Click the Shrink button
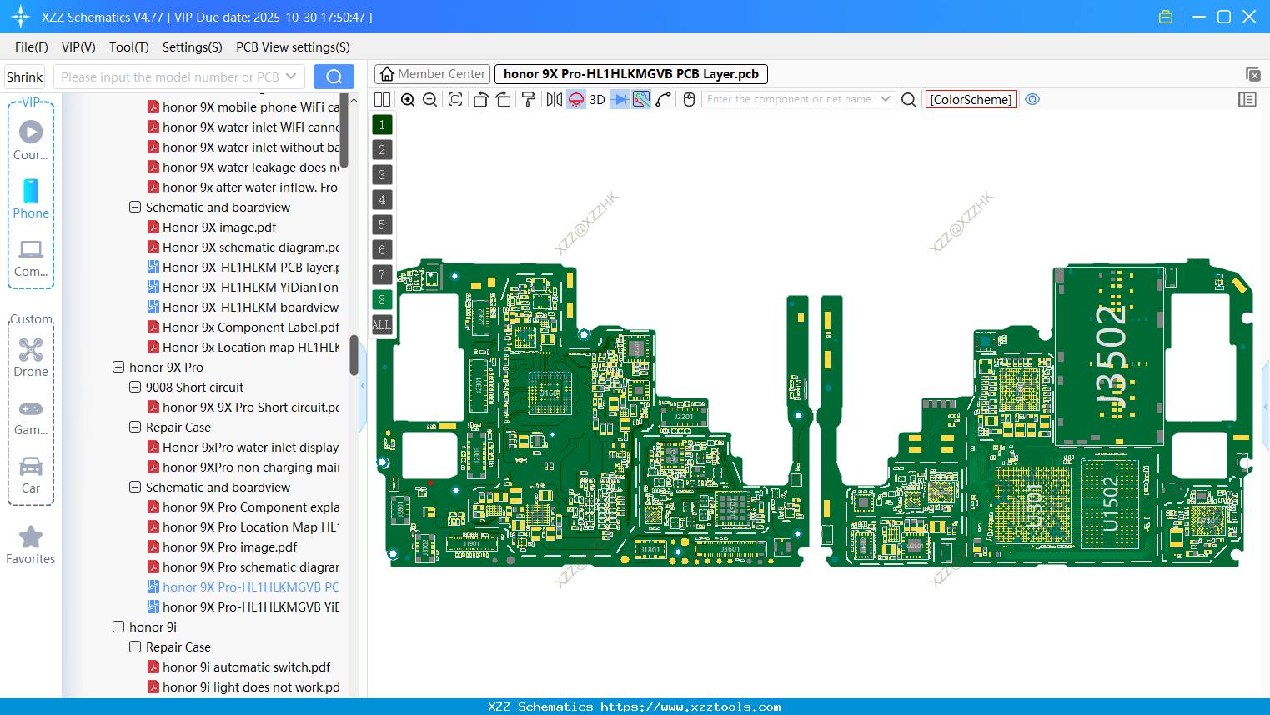Viewport: 1270px width, 715px height. click(x=25, y=77)
